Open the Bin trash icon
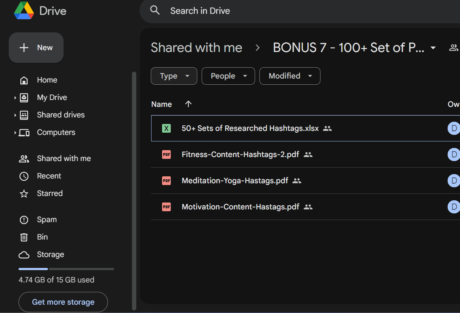The width and height of the screenshot is (460, 313). (24, 237)
